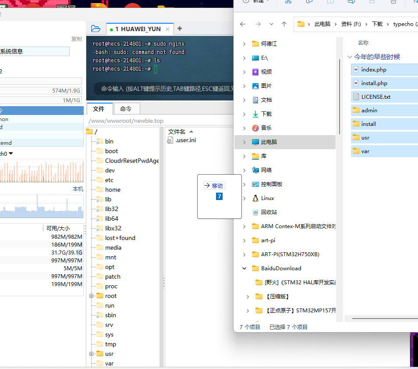Viewport: 418px width, 369px height.
Task: Click 资料 (F:) in the address breadcrumb
Action: coord(351,24)
